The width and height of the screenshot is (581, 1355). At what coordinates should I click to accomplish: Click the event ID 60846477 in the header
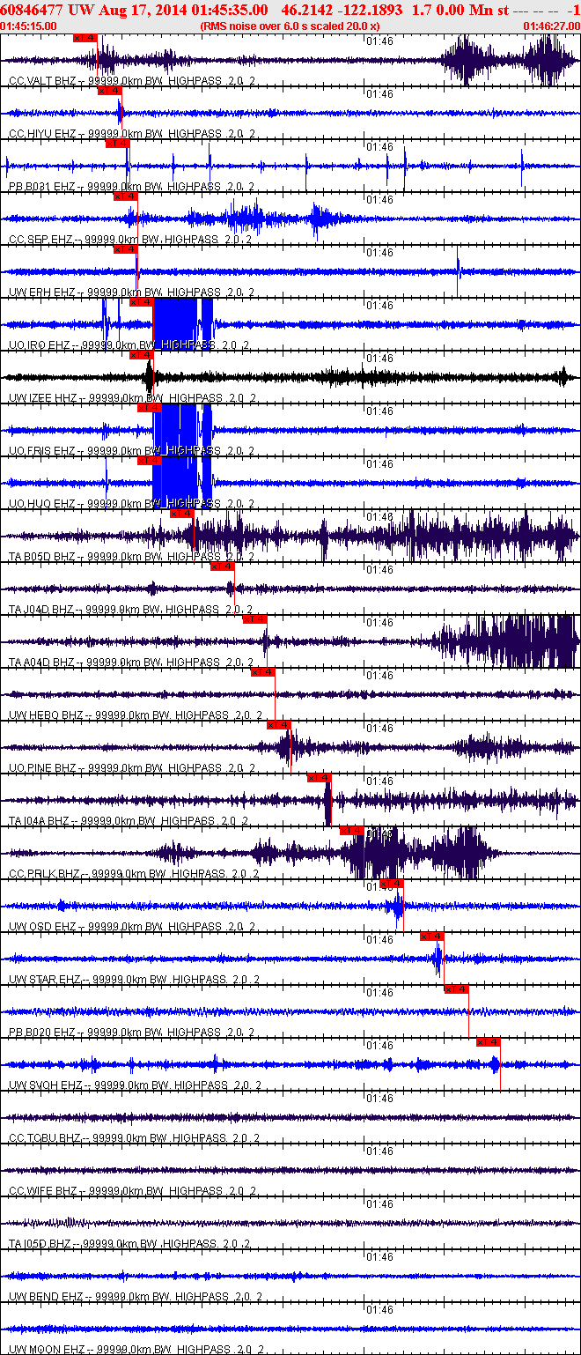coord(32,10)
